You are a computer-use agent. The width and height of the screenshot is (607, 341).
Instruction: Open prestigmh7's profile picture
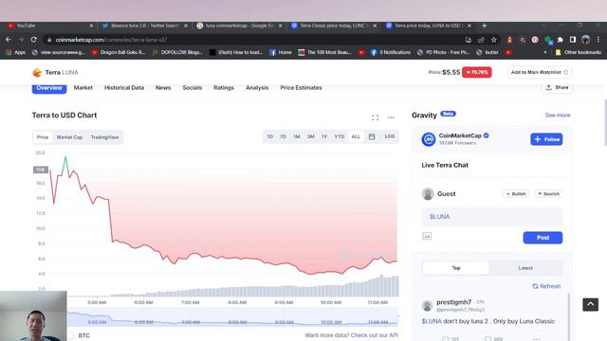(x=427, y=305)
